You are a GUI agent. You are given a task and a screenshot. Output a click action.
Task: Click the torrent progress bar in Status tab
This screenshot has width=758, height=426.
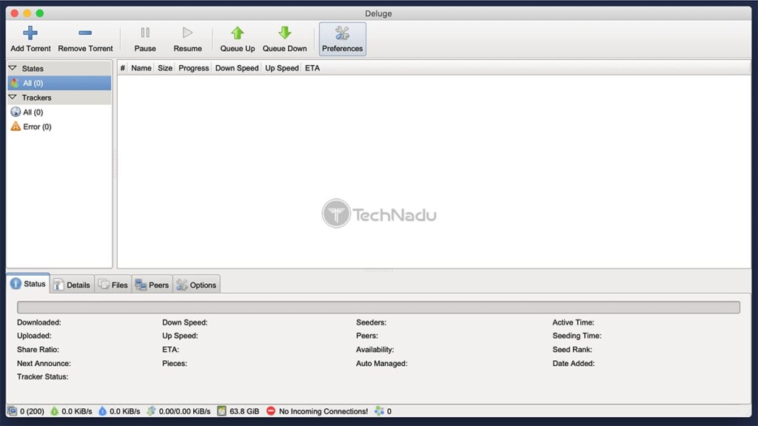coord(378,307)
